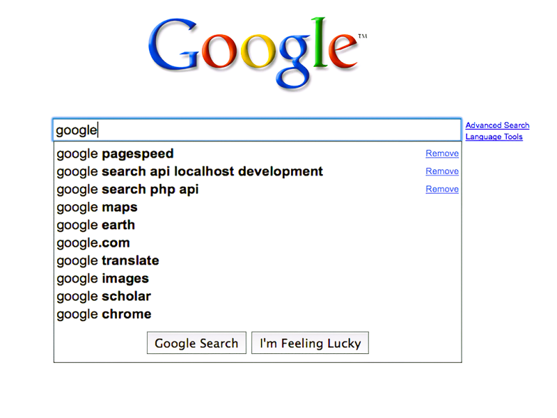Click the I'm Feeling Lucky button
This screenshot has height=418, width=557.
coord(310,343)
